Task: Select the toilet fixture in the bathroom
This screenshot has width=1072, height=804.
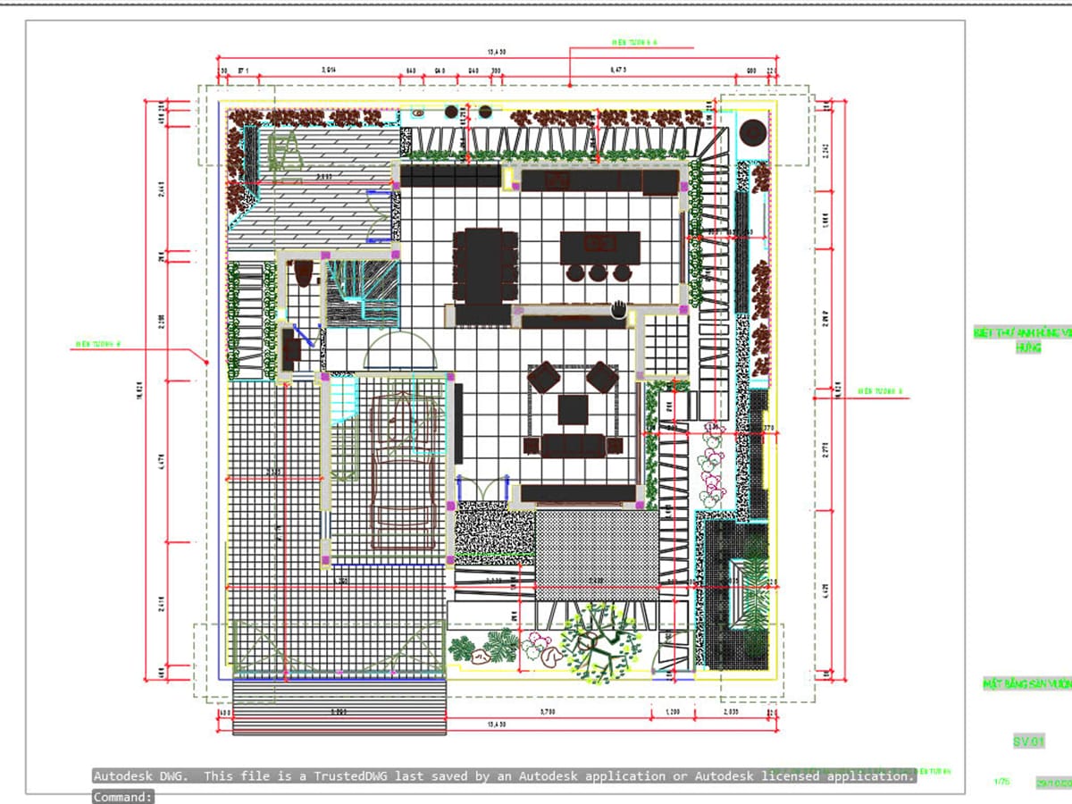Action: (x=303, y=272)
